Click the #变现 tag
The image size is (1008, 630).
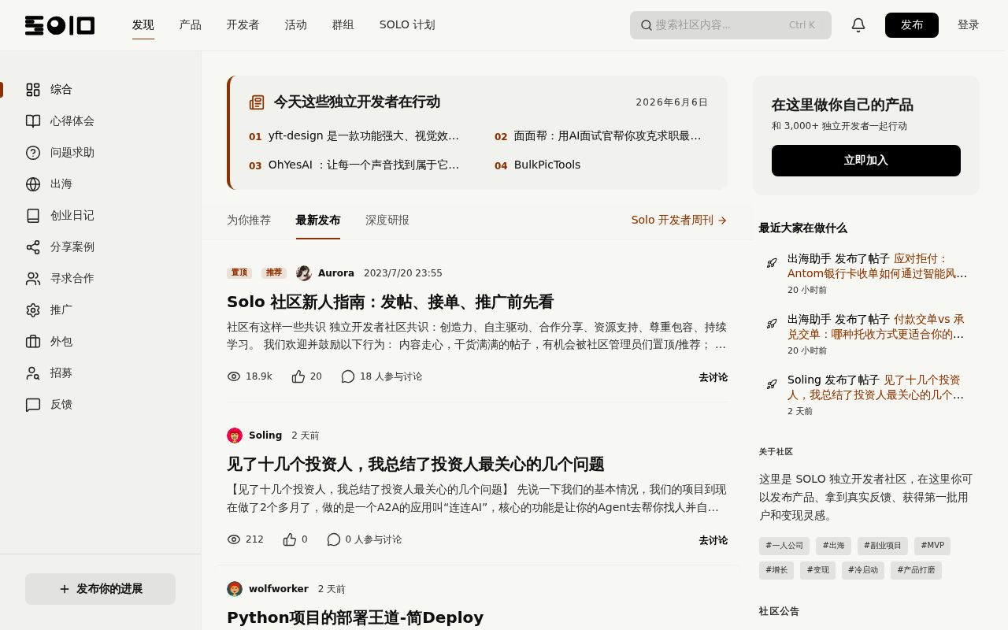[817, 570]
